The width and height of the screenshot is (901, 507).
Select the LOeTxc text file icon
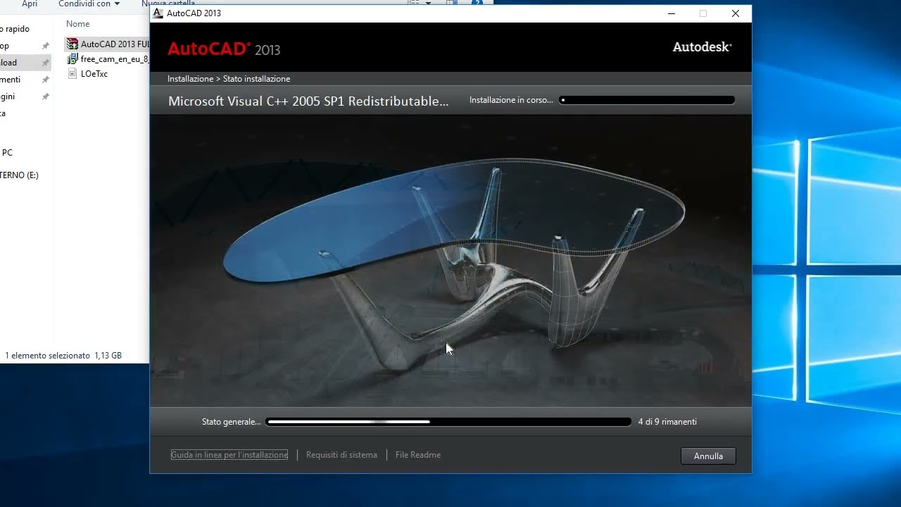tap(72, 73)
